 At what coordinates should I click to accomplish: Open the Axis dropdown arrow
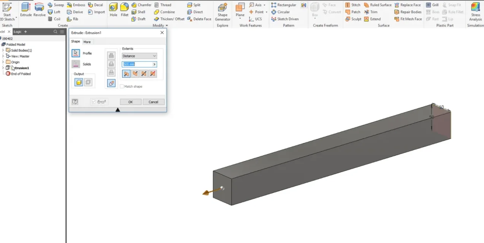click(x=264, y=5)
